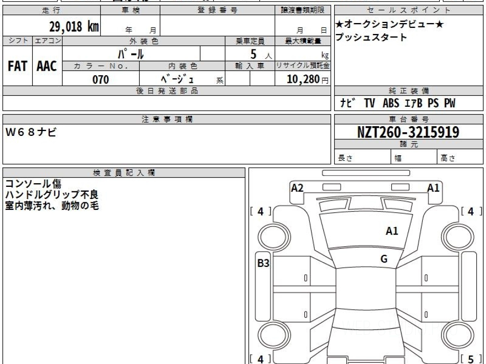Click the 高さ dimension label

pyautogui.click(x=448, y=159)
